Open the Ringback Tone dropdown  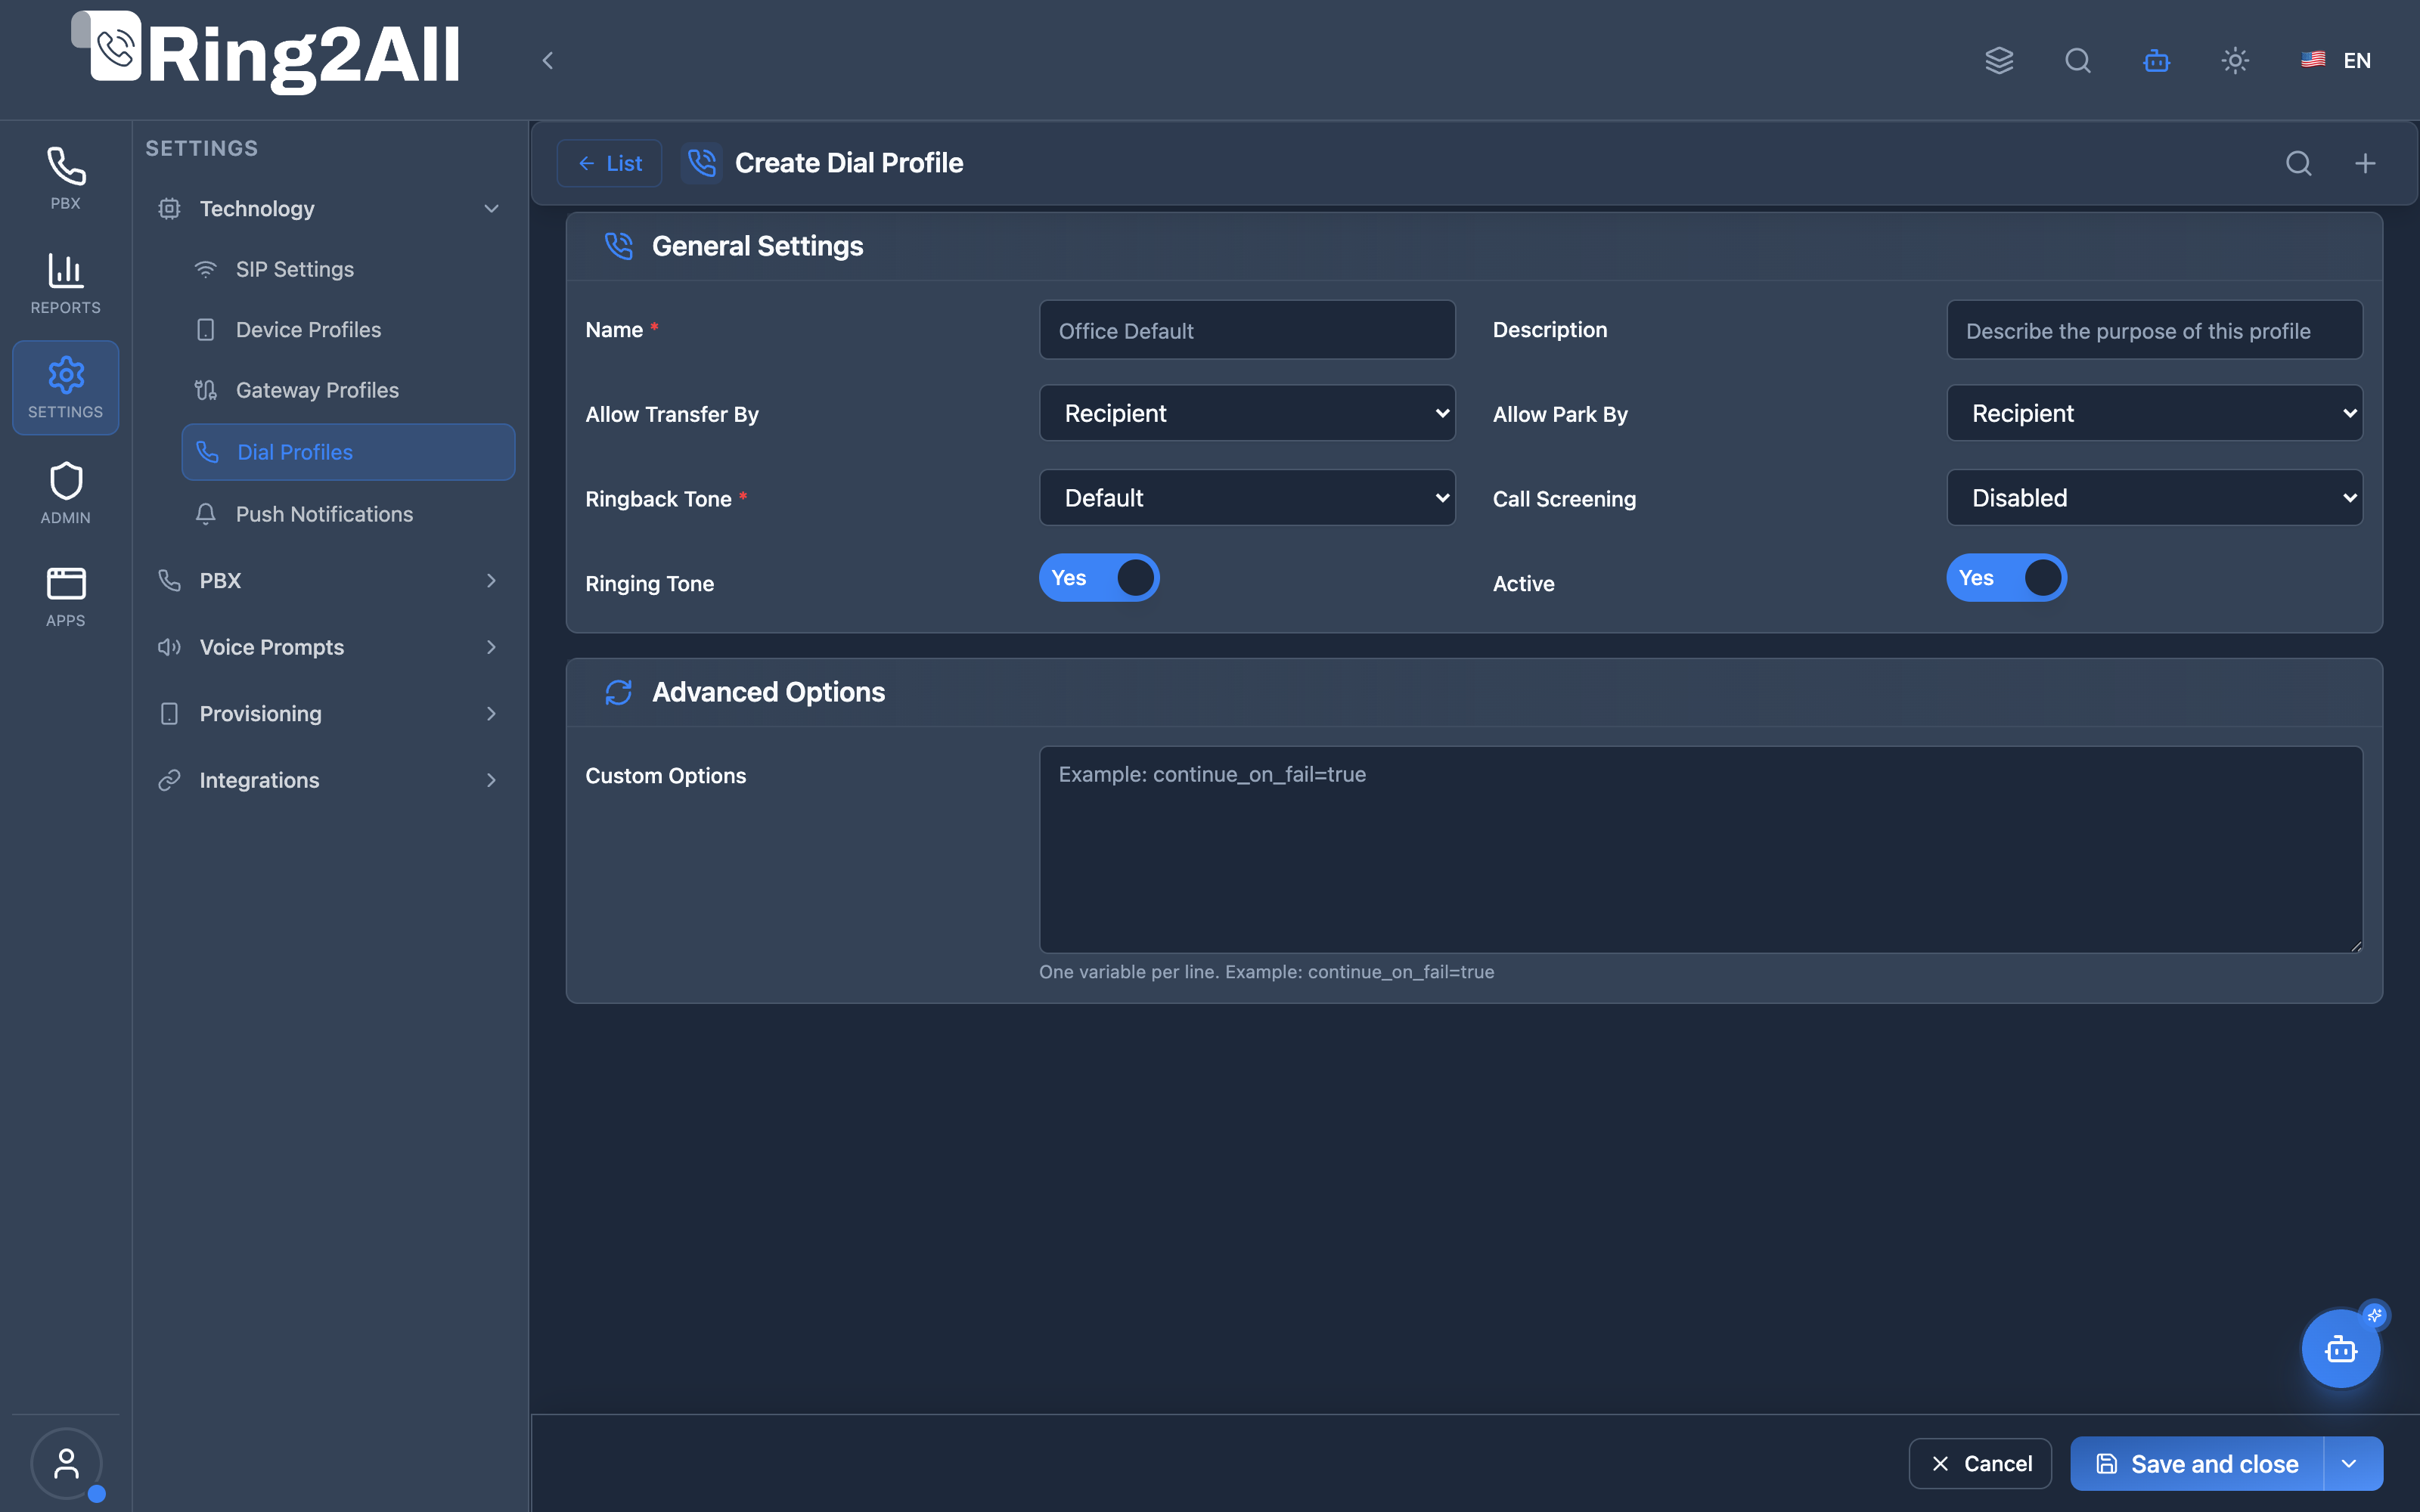point(1247,498)
